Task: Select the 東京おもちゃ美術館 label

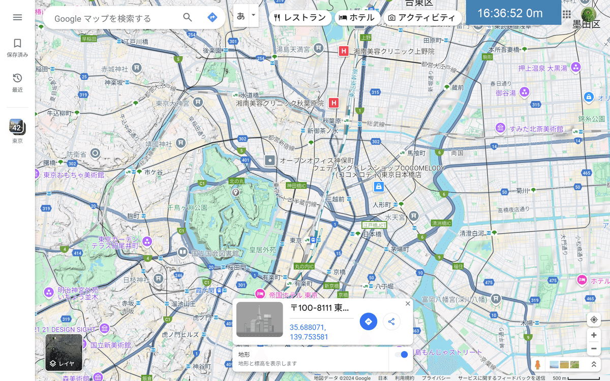Action: pos(74,175)
